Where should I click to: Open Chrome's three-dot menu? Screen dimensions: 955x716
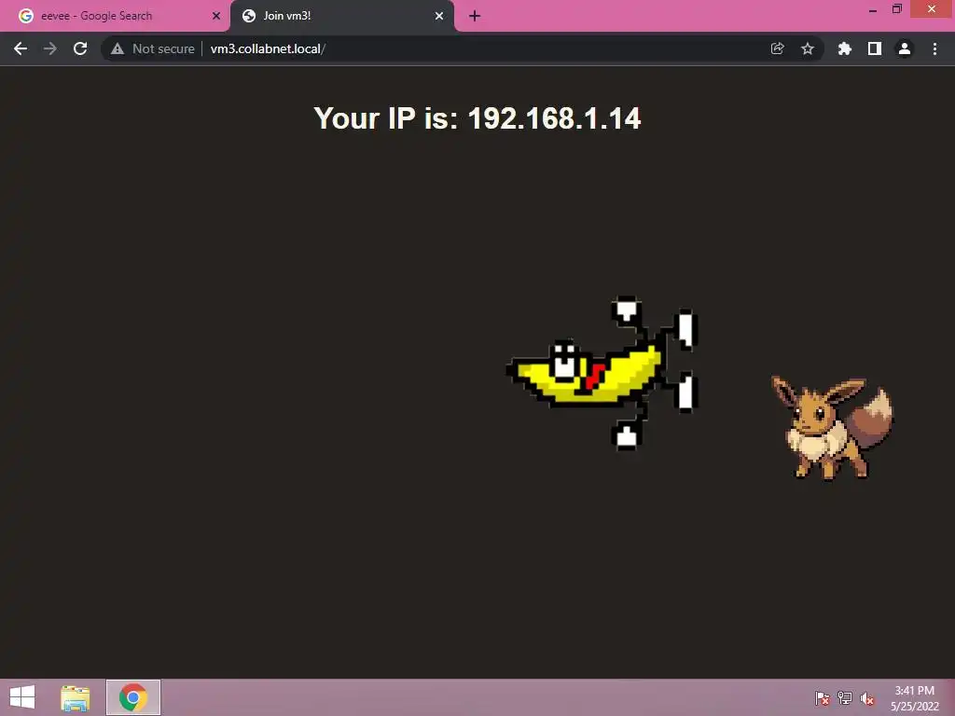point(934,48)
